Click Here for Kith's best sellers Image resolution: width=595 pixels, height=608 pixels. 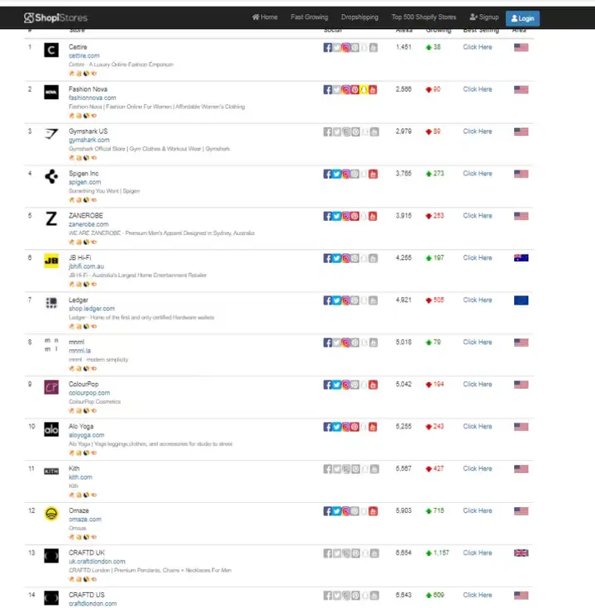point(478,469)
